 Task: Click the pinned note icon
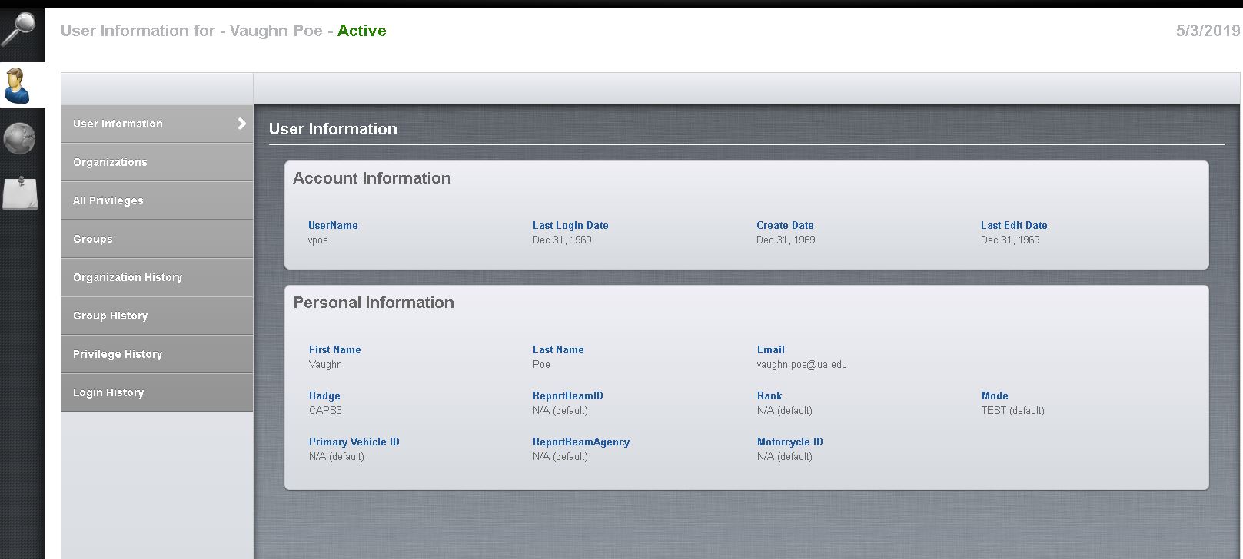tap(20, 193)
